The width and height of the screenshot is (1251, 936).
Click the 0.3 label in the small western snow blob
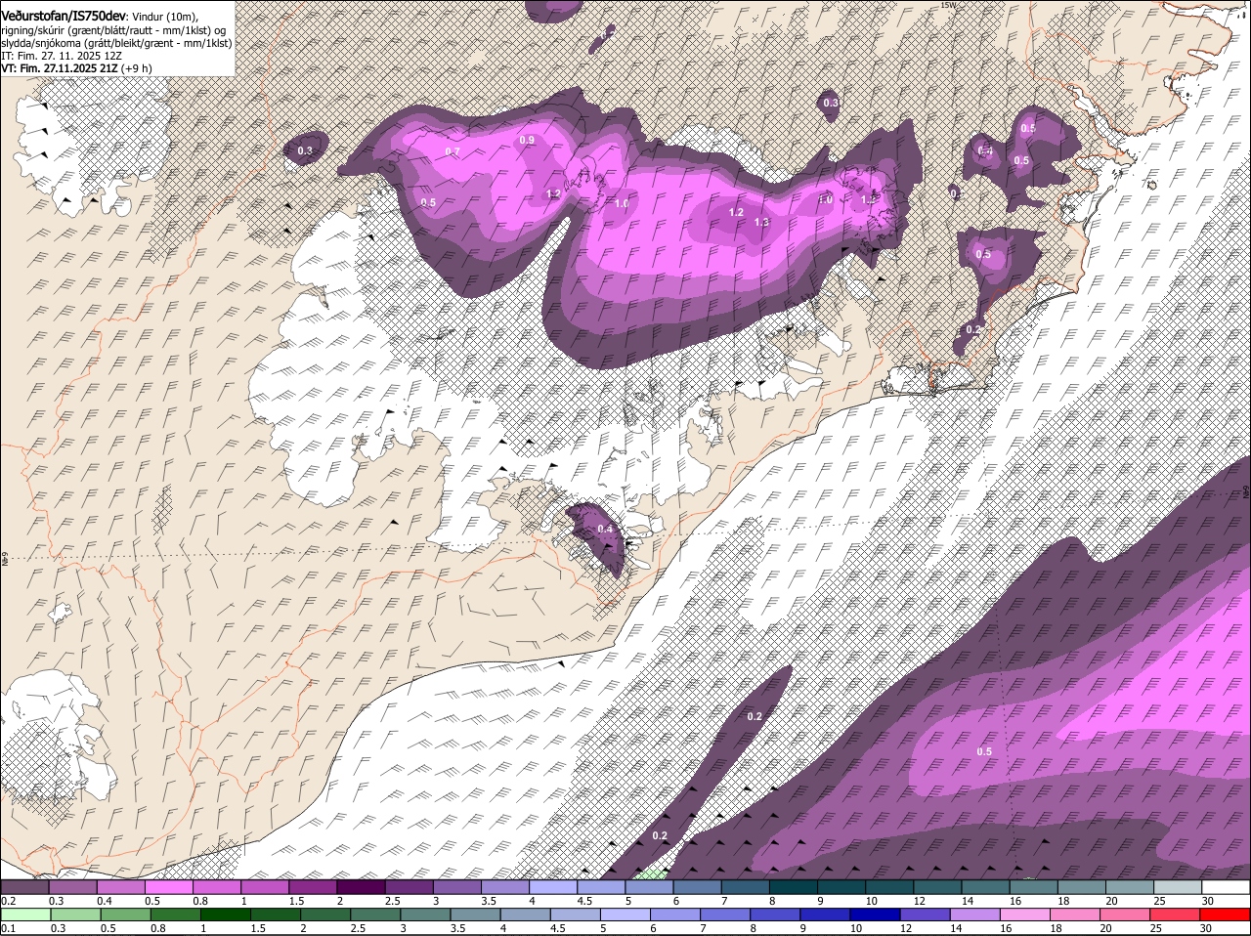click(305, 150)
